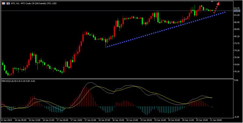243x123 pixels.
Task: Click the 81.70 price scale level
Action: (x=237, y=8)
